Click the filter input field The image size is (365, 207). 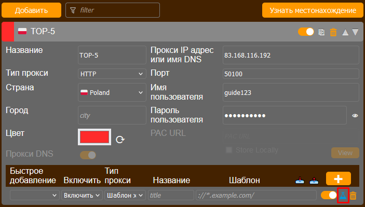(113, 10)
